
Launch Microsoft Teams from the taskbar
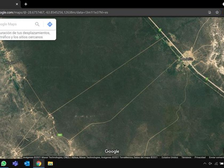tap(15, 163)
